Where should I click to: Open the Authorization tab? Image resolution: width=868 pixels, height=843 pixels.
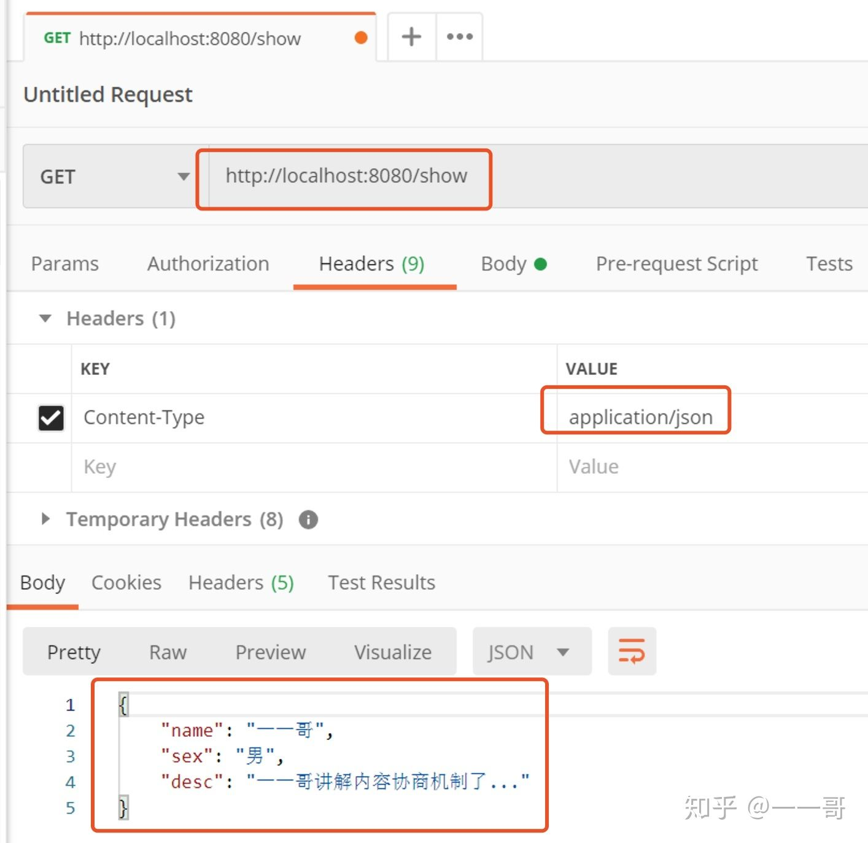click(208, 264)
